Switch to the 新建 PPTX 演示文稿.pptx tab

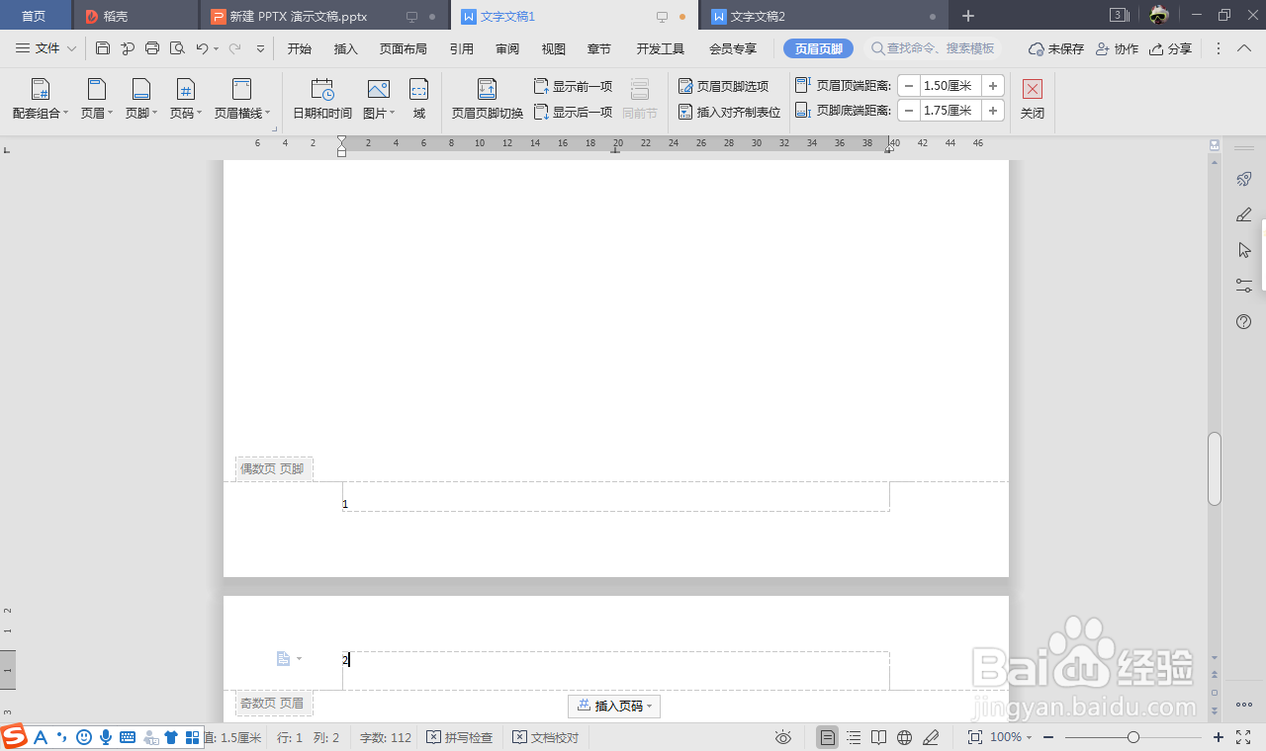[x=325, y=16]
